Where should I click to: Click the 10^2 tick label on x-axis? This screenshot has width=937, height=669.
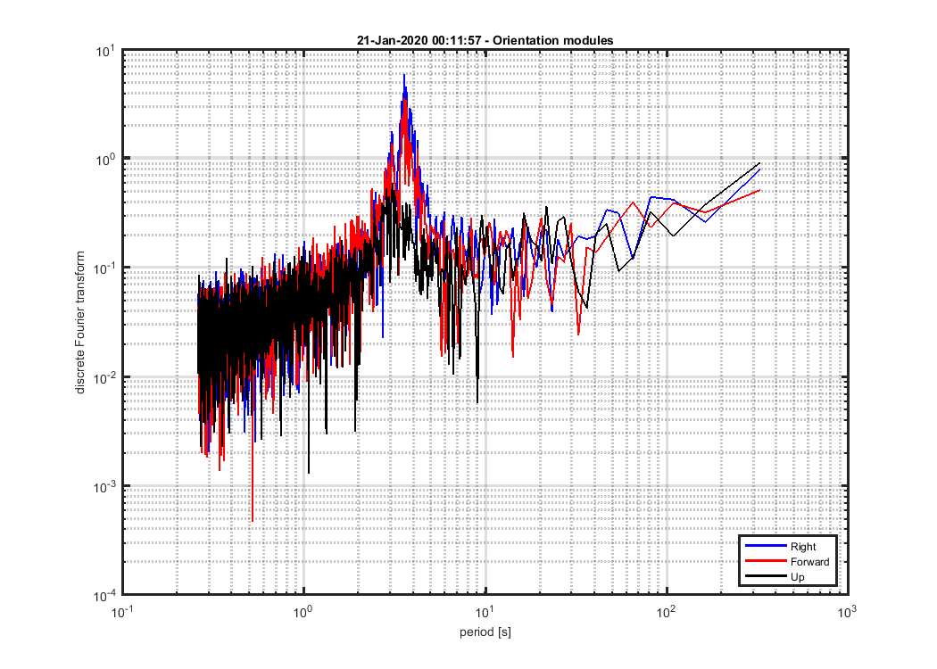[666, 612]
